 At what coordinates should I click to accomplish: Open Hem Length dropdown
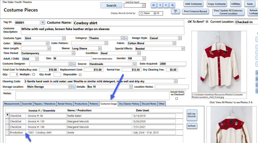[x=49, y=48]
